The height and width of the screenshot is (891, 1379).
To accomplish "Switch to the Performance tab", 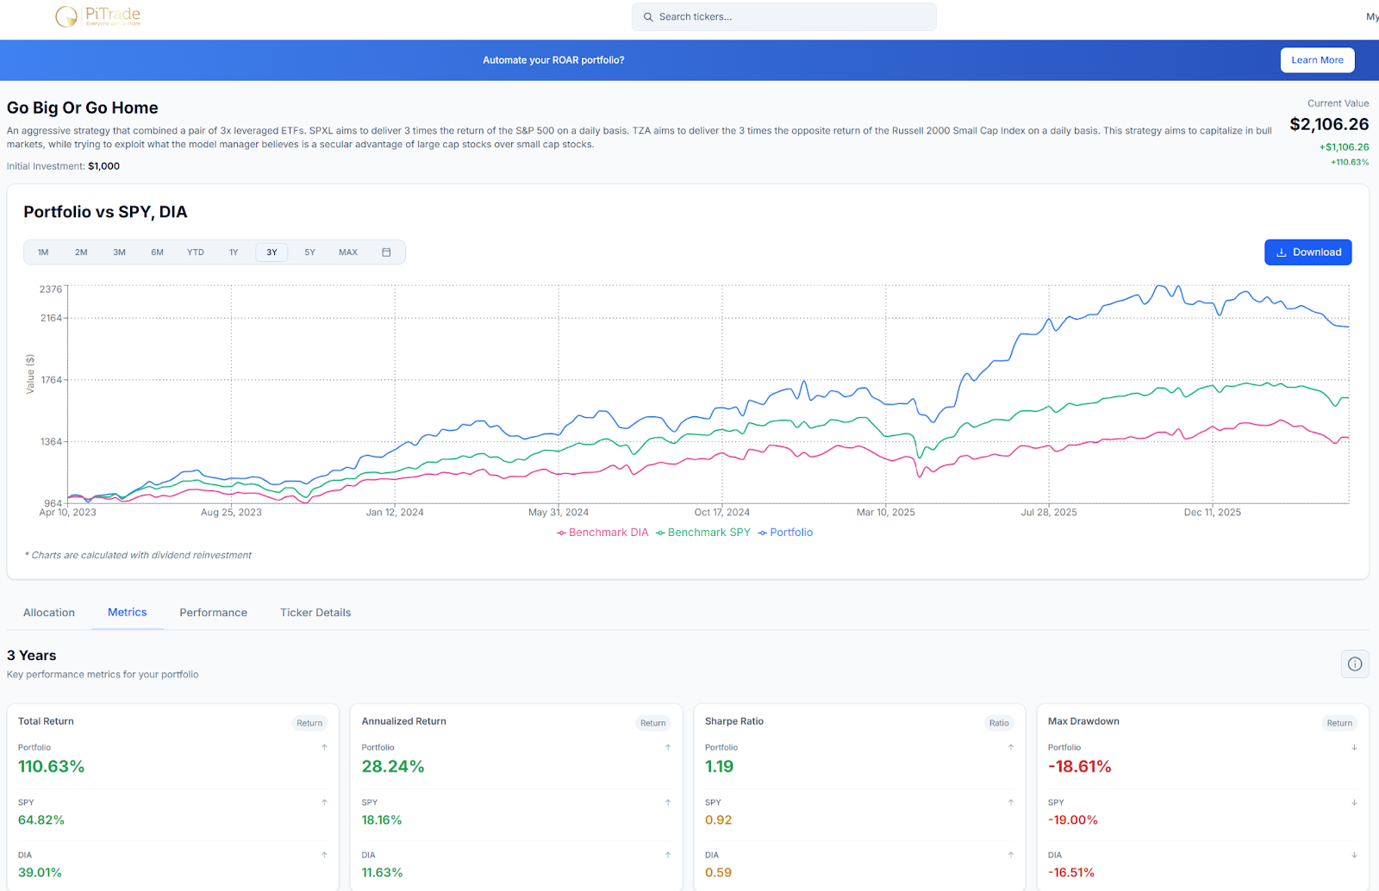I will tap(213, 613).
